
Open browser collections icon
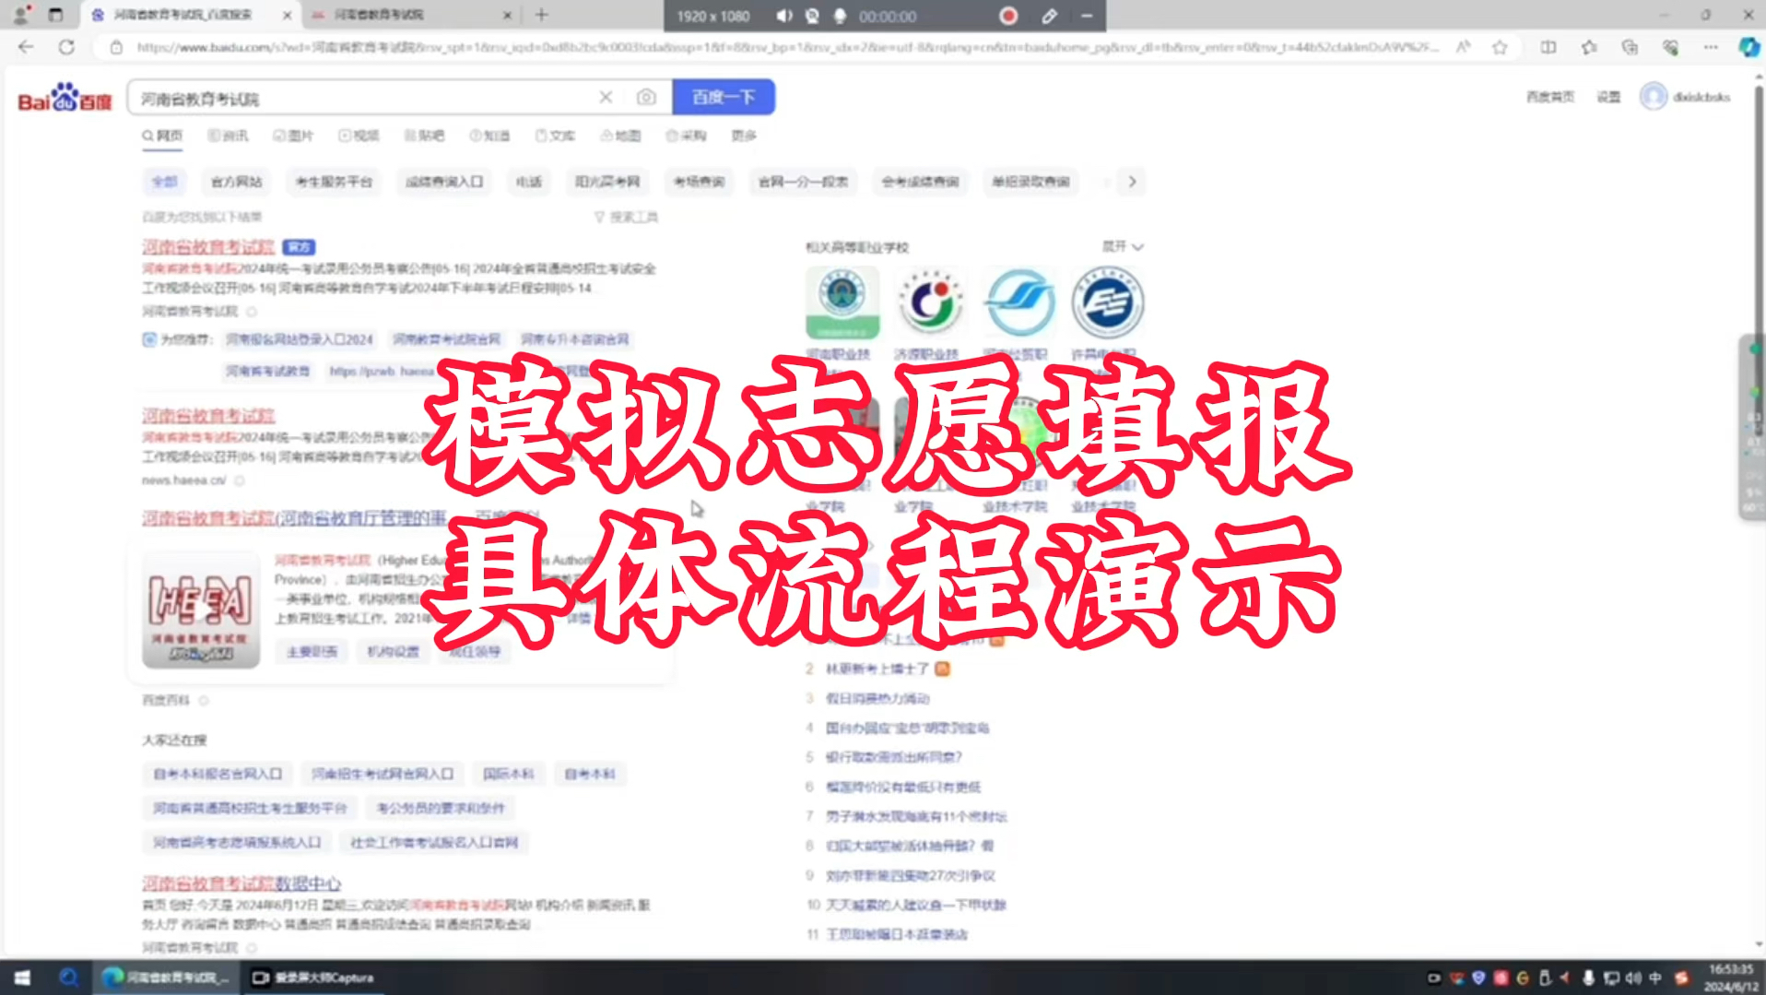coord(1630,47)
